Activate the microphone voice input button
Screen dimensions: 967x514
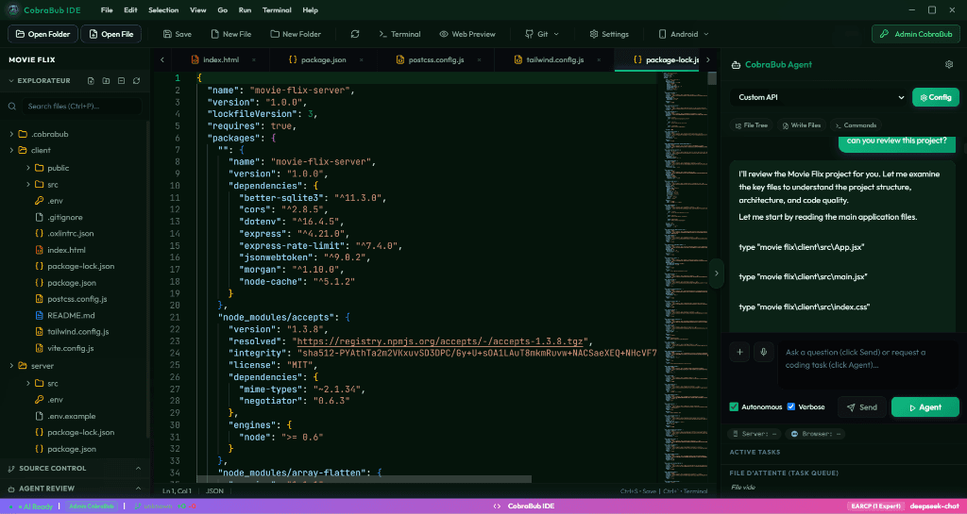(763, 352)
